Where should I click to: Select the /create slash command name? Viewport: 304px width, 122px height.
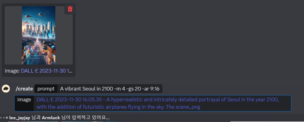24,89
